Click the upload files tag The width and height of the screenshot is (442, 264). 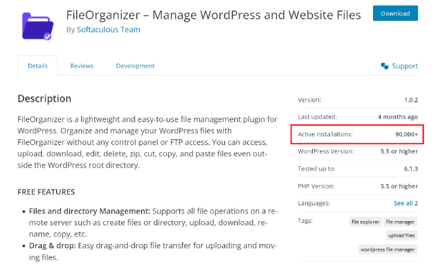pos(401,235)
